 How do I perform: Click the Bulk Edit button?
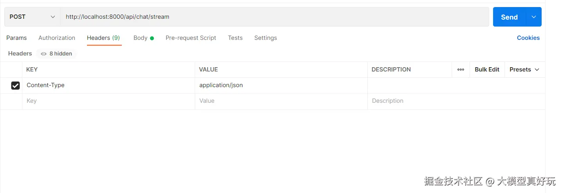point(487,70)
